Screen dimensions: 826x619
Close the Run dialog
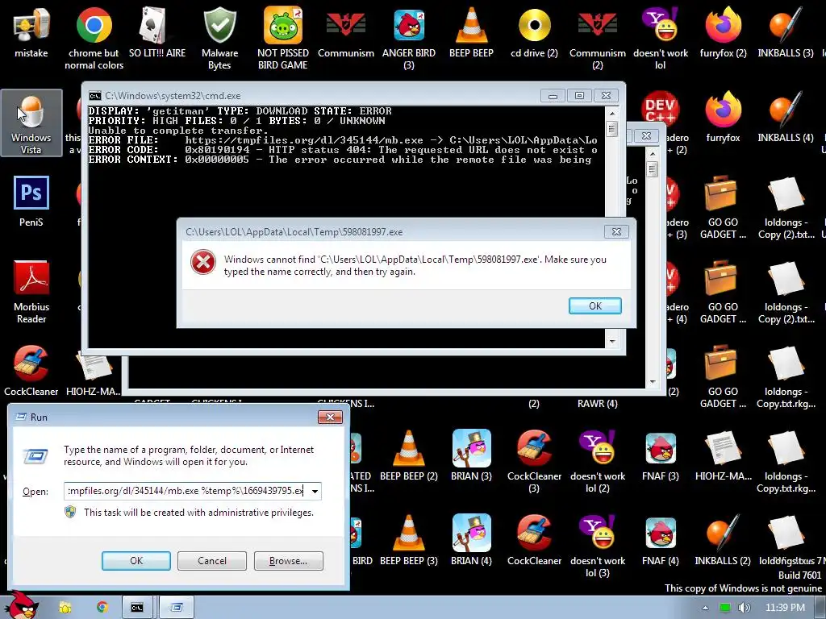tap(330, 417)
